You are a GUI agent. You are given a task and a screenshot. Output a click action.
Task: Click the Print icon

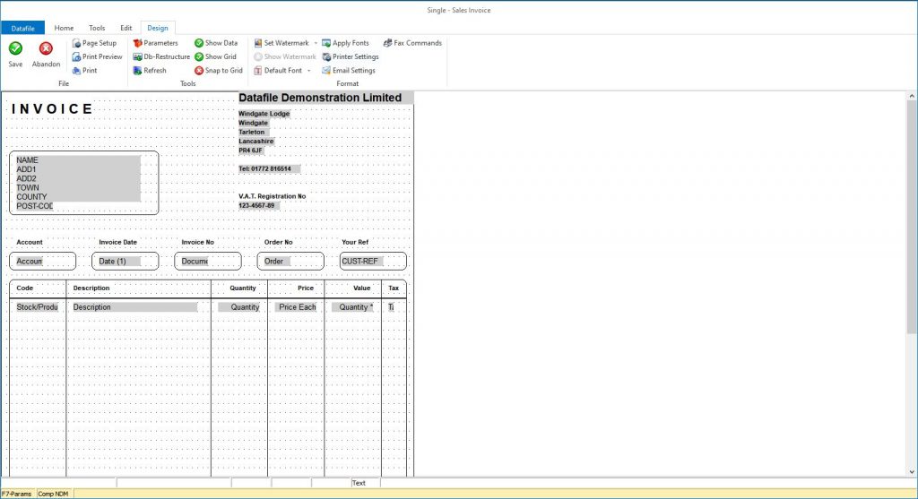tap(77, 70)
